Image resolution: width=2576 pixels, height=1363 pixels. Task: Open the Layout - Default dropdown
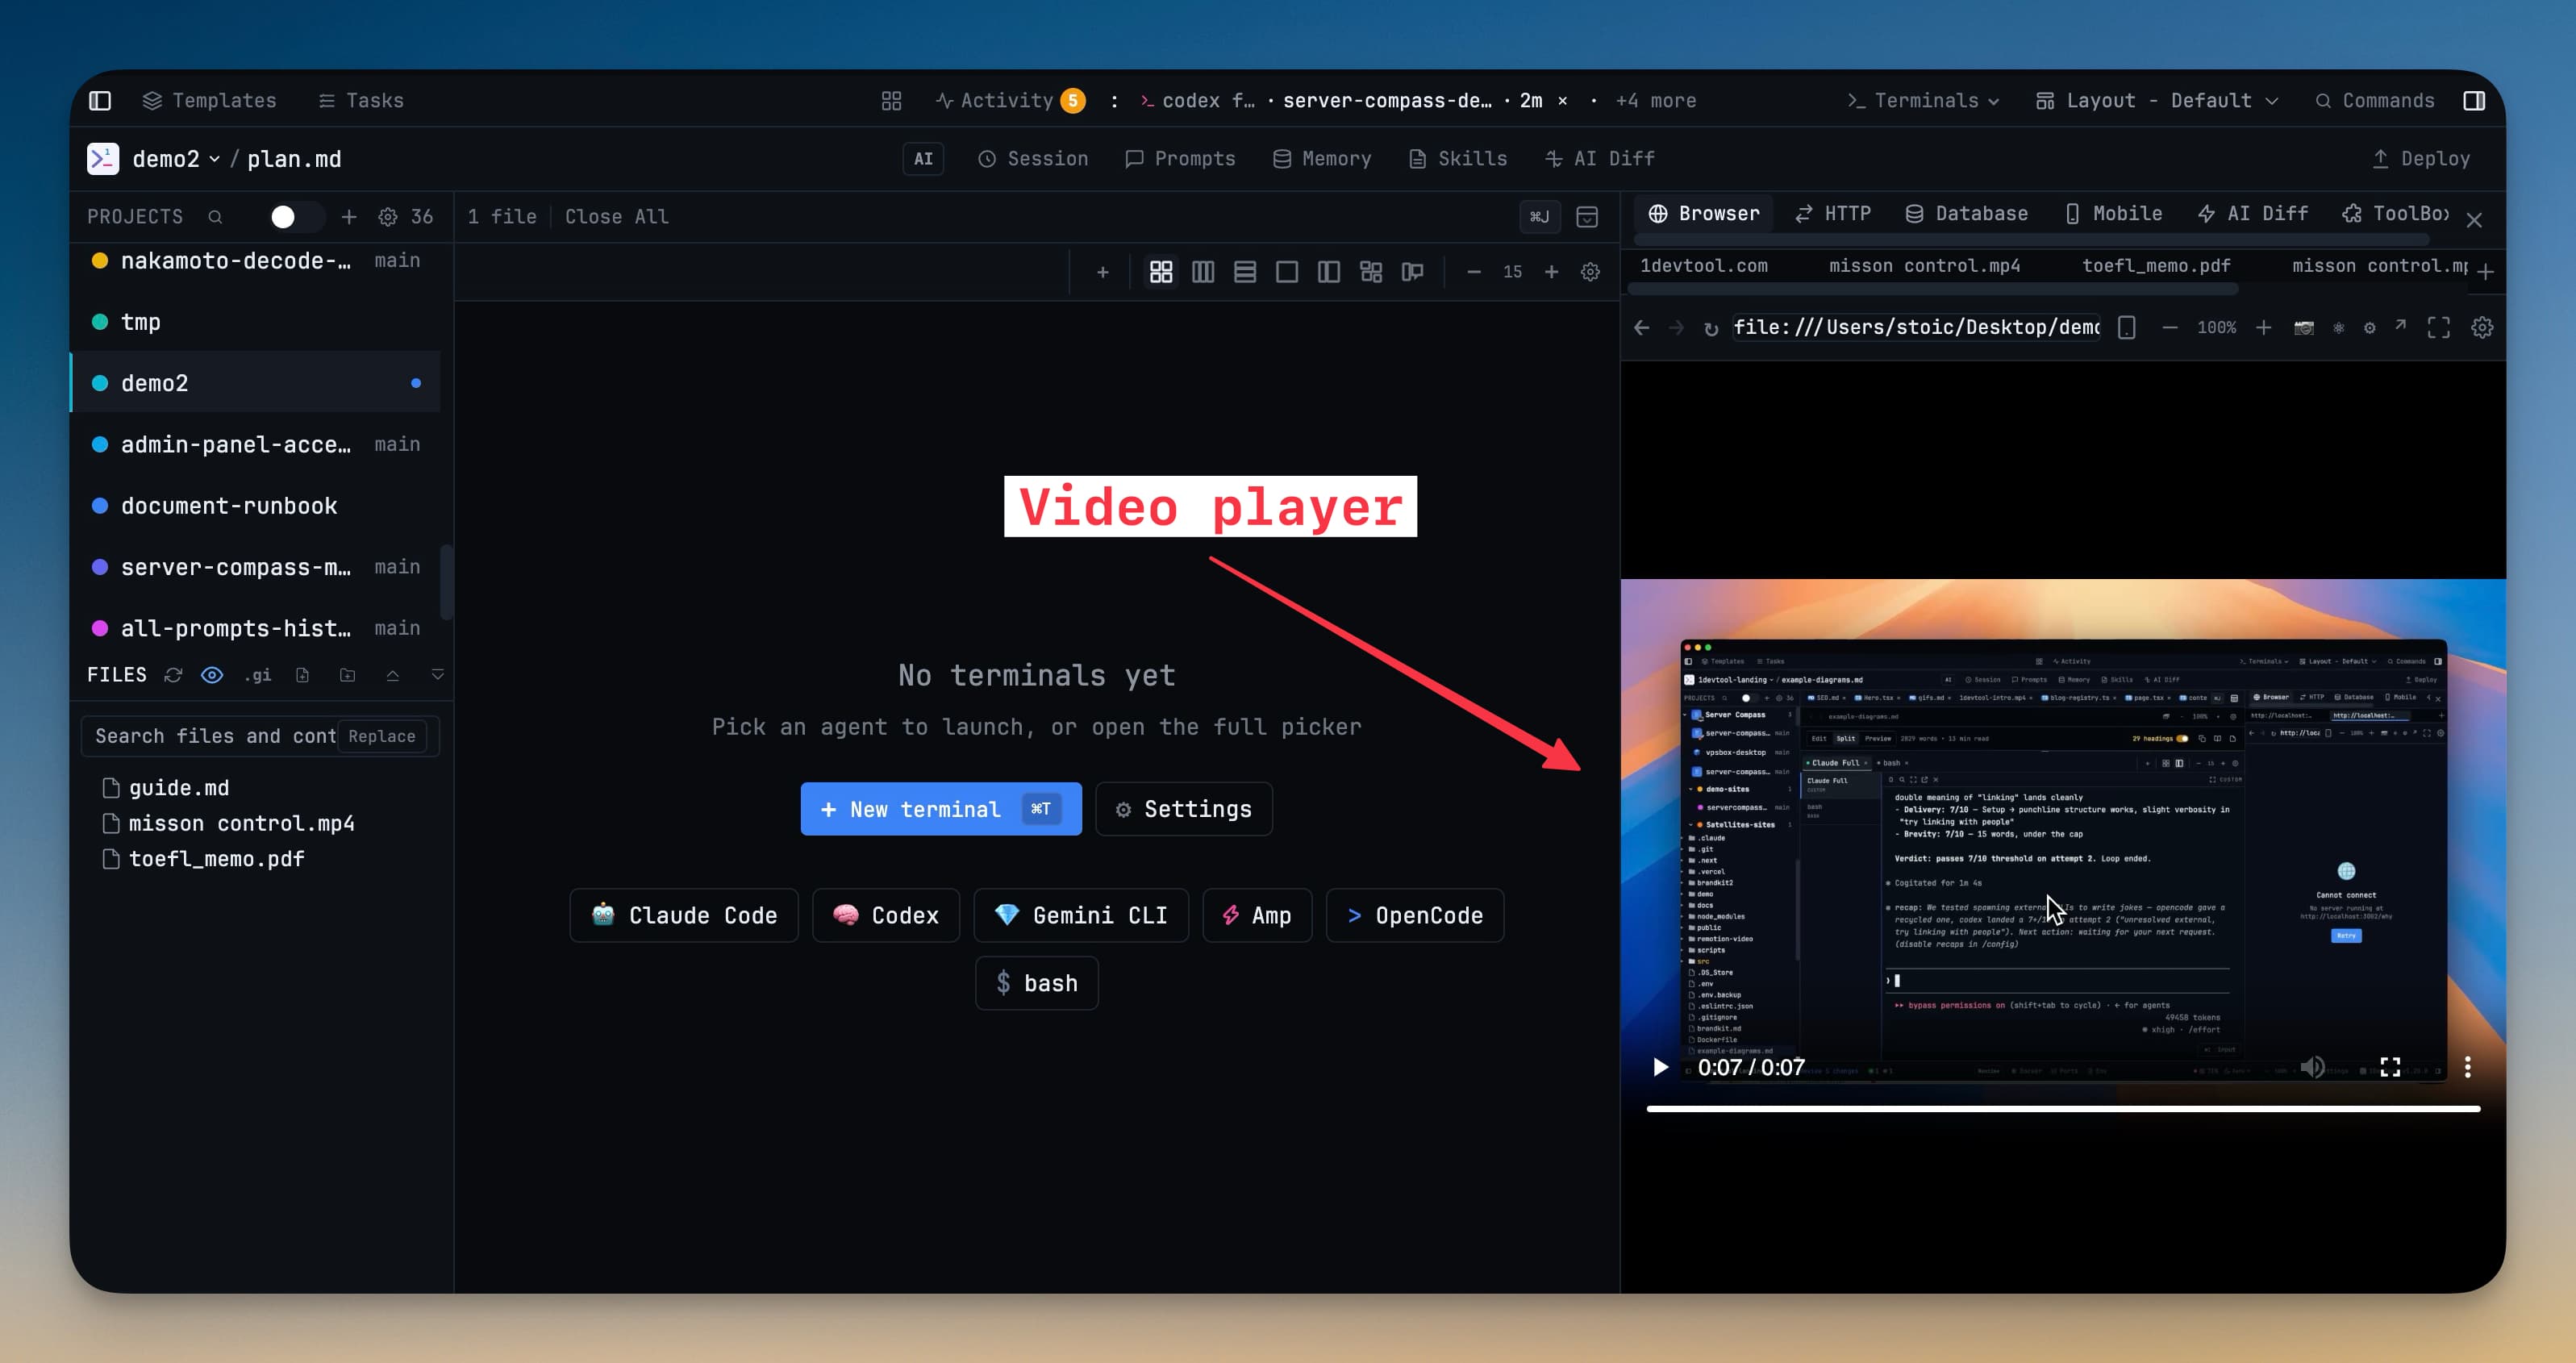pos(2158,101)
